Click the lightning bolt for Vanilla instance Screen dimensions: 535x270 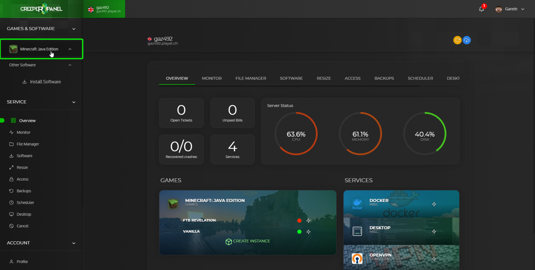click(308, 232)
